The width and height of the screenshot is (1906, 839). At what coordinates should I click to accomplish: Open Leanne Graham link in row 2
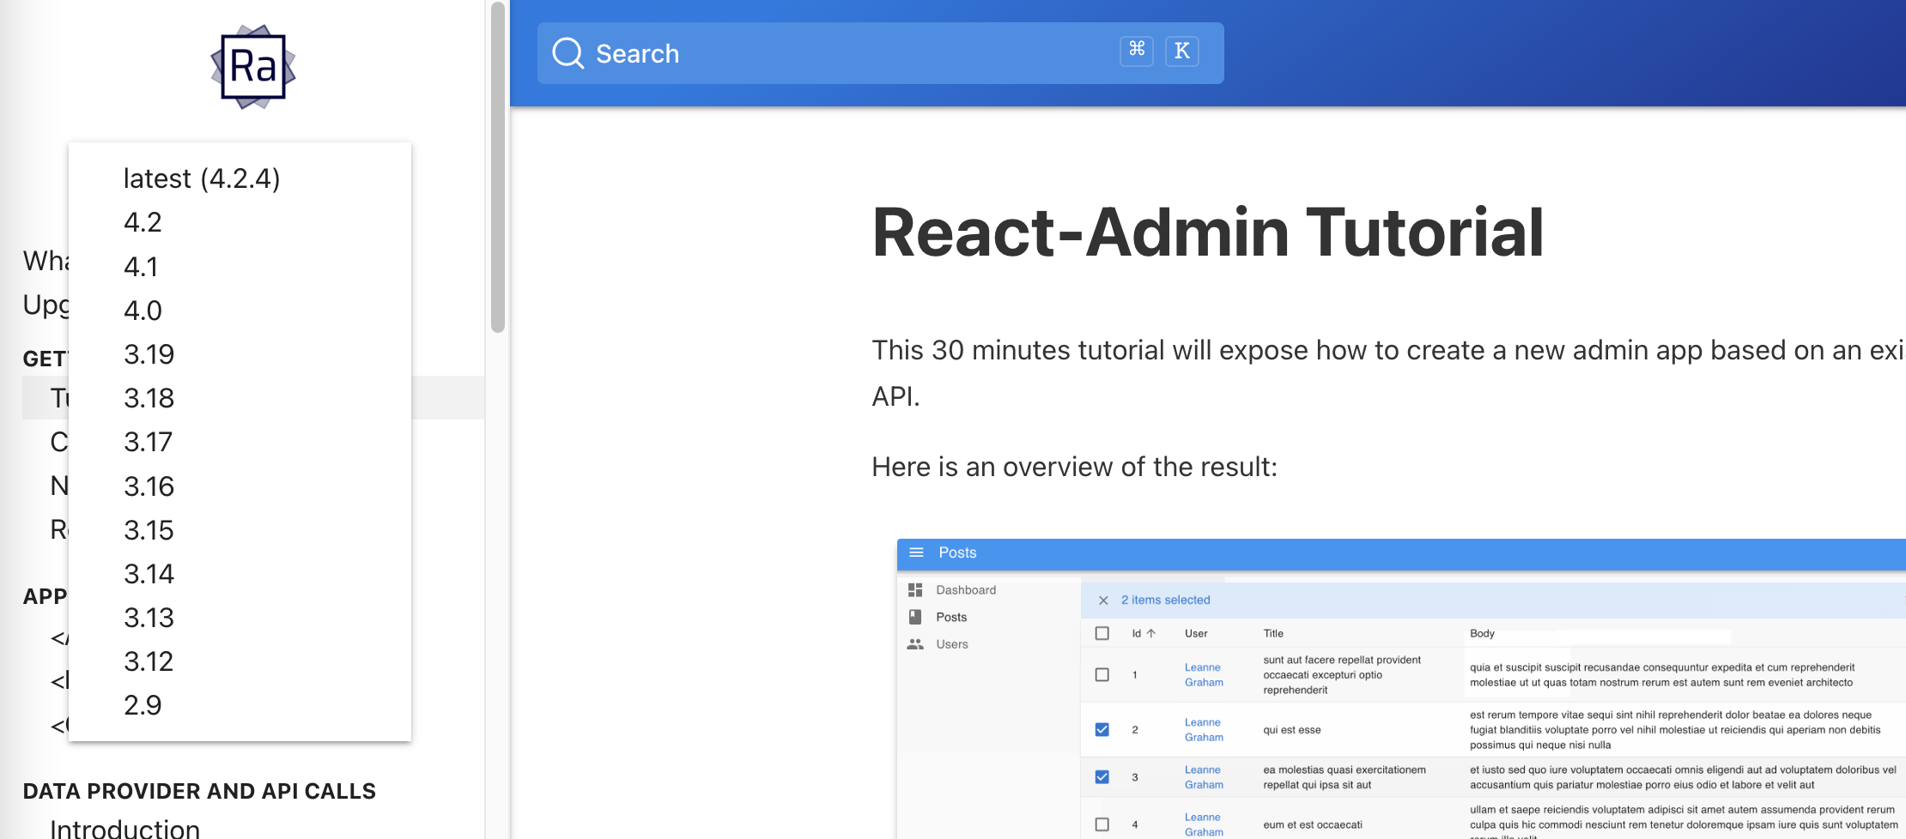(1204, 730)
